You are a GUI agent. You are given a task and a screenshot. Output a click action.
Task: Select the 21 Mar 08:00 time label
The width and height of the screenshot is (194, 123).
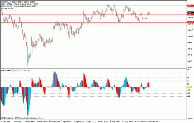pyautogui.click(x=42, y=122)
